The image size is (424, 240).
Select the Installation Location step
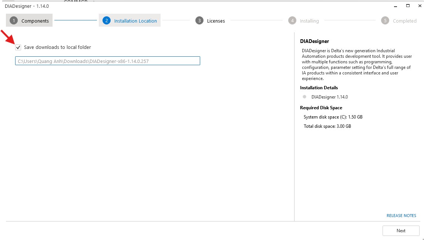(129, 21)
